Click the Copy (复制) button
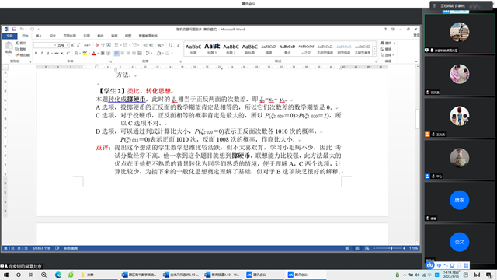 coord(21,49)
